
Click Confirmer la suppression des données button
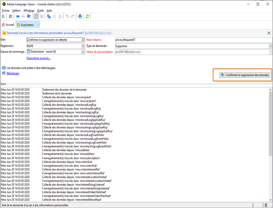tap(245, 75)
